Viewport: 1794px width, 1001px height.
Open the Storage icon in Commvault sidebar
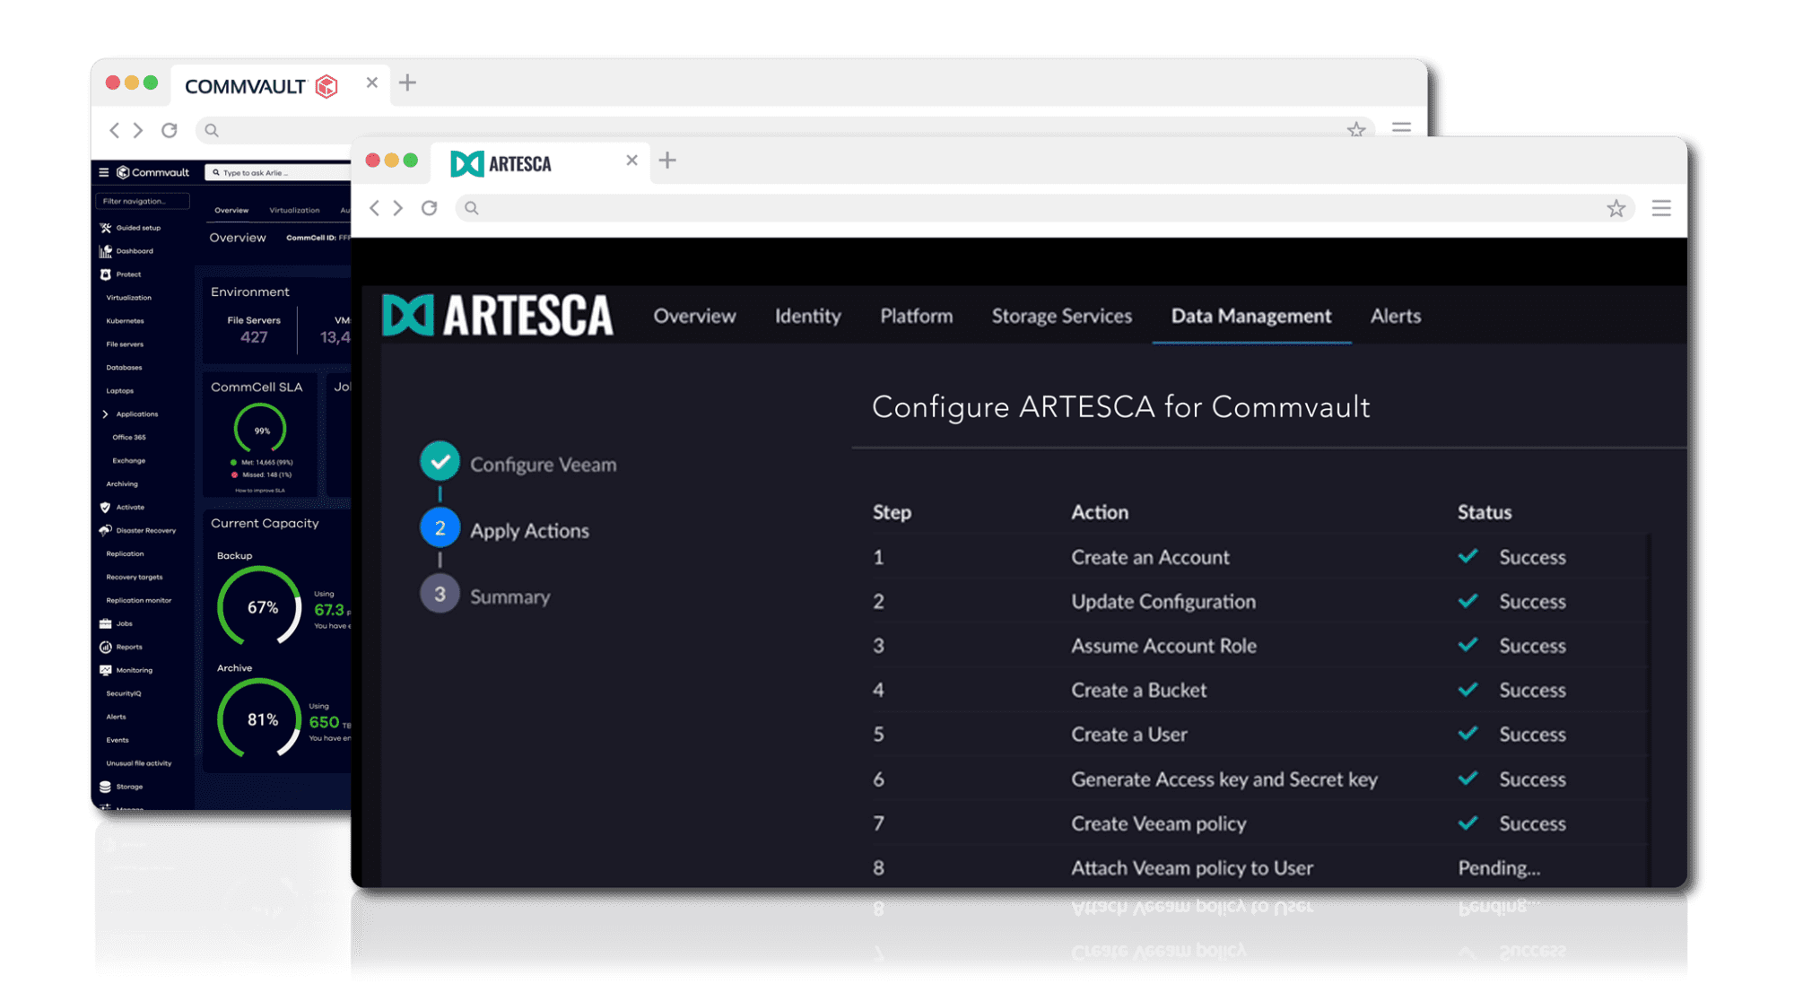coord(106,787)
